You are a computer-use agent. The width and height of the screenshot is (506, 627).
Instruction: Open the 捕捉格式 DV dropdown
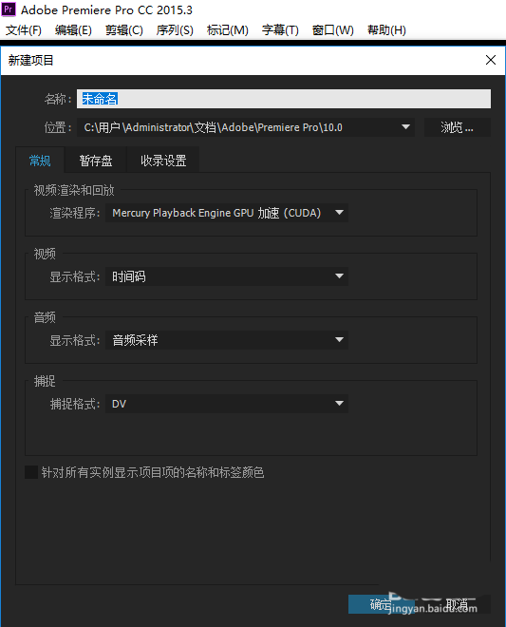click(227, 404)
